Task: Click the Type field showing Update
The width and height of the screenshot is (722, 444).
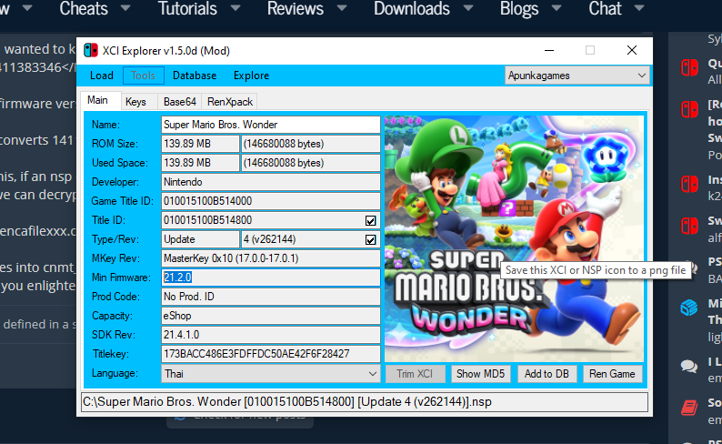Action: pyautogui.click(x=200, y=239)
